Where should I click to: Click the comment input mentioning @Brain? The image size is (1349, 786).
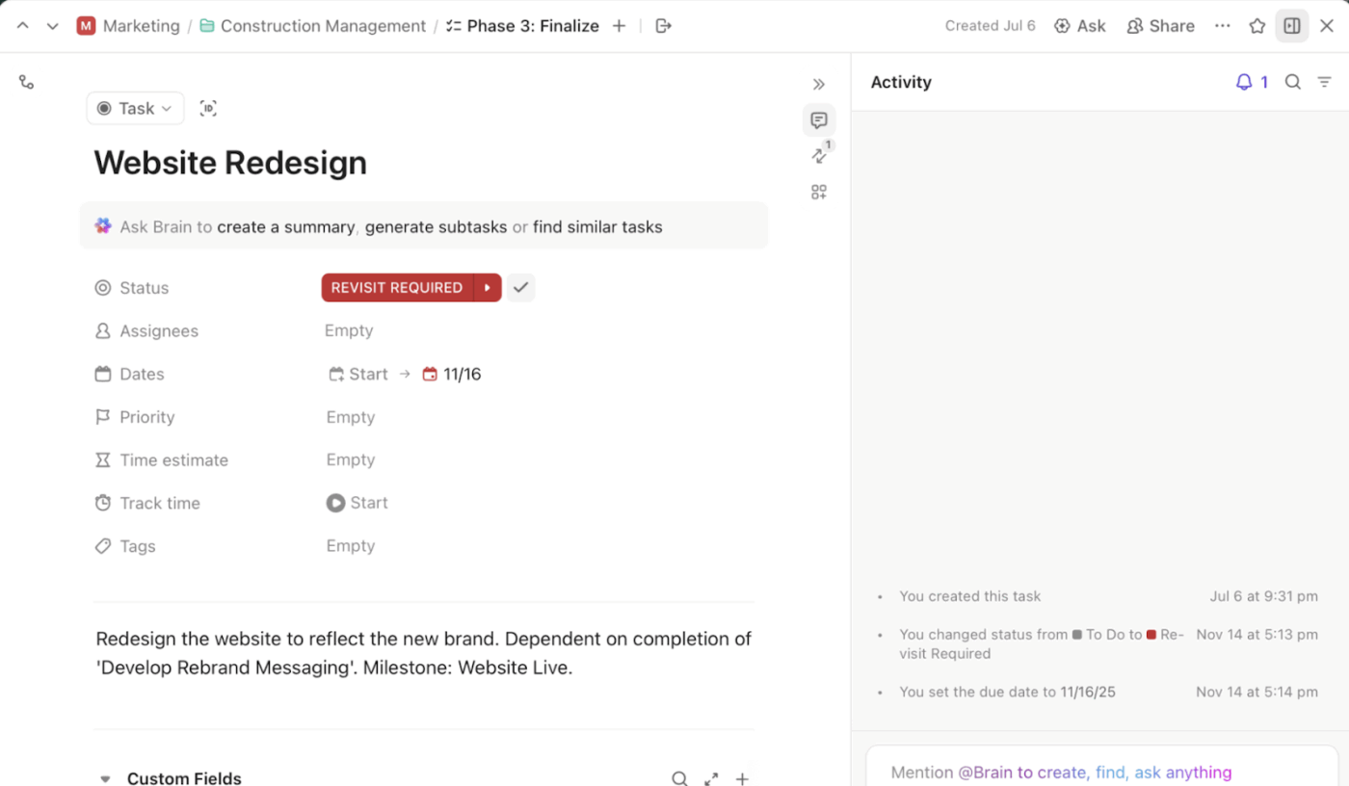point(1060,772)
